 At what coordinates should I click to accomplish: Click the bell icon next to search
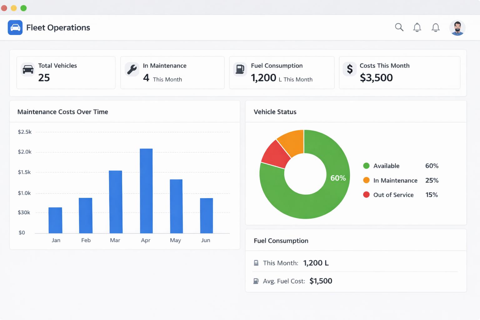(417, 27)
